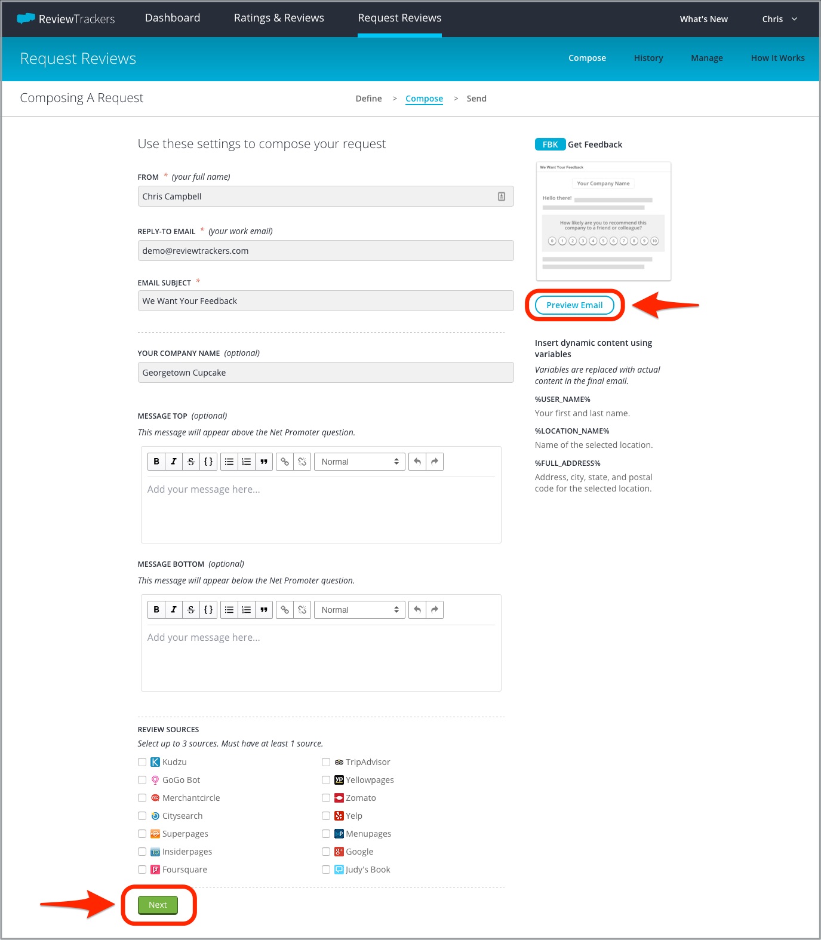Add bullet list in Message Top editor

point(229,462)
